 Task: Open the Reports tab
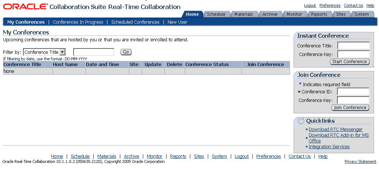click(x=319, y=14)
